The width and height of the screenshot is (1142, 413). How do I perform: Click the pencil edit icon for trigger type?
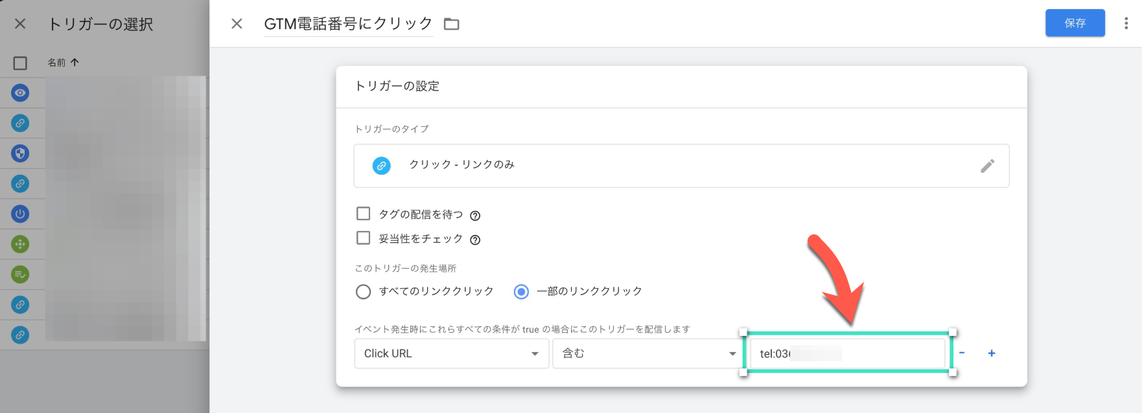click(x=987, y=166)
